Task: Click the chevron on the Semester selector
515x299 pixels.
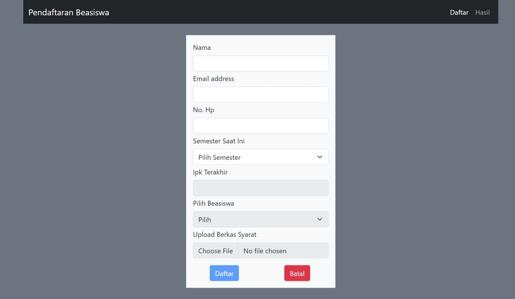Action: pyautogui.click(x=320, y=157)
